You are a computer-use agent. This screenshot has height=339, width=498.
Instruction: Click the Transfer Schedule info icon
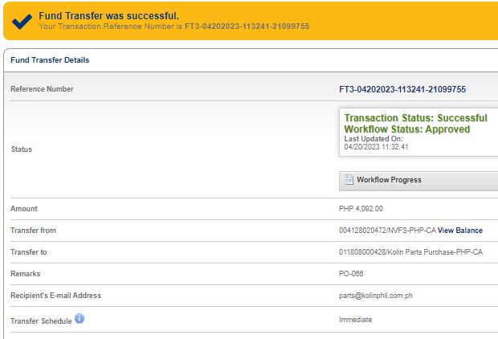pos(80,319)
